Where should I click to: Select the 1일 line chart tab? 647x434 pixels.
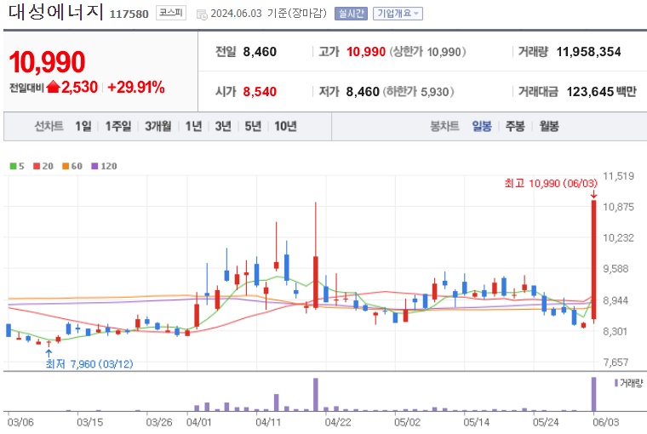(x=83, y=126)
